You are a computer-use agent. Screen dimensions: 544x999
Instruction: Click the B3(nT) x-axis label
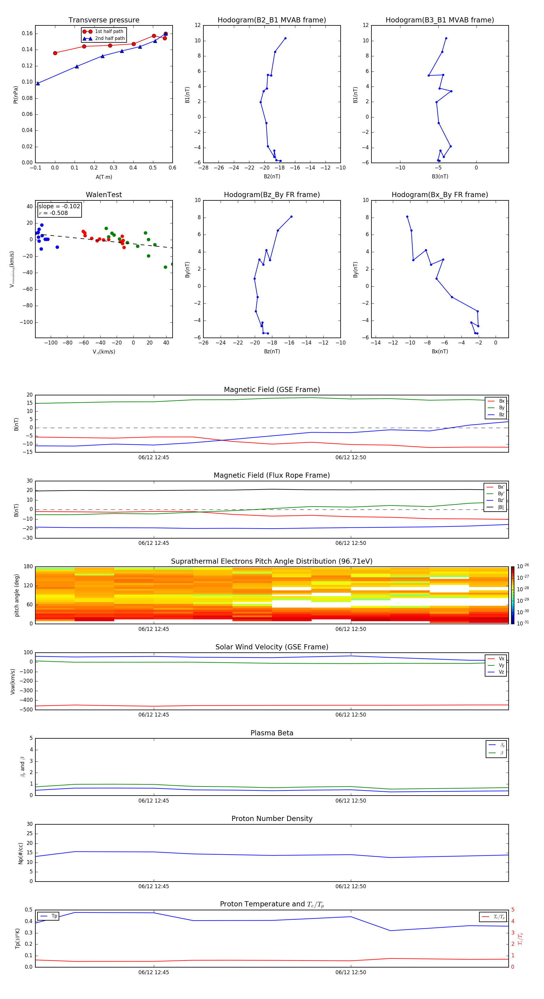pyautogui.click(x=440, y=177)
